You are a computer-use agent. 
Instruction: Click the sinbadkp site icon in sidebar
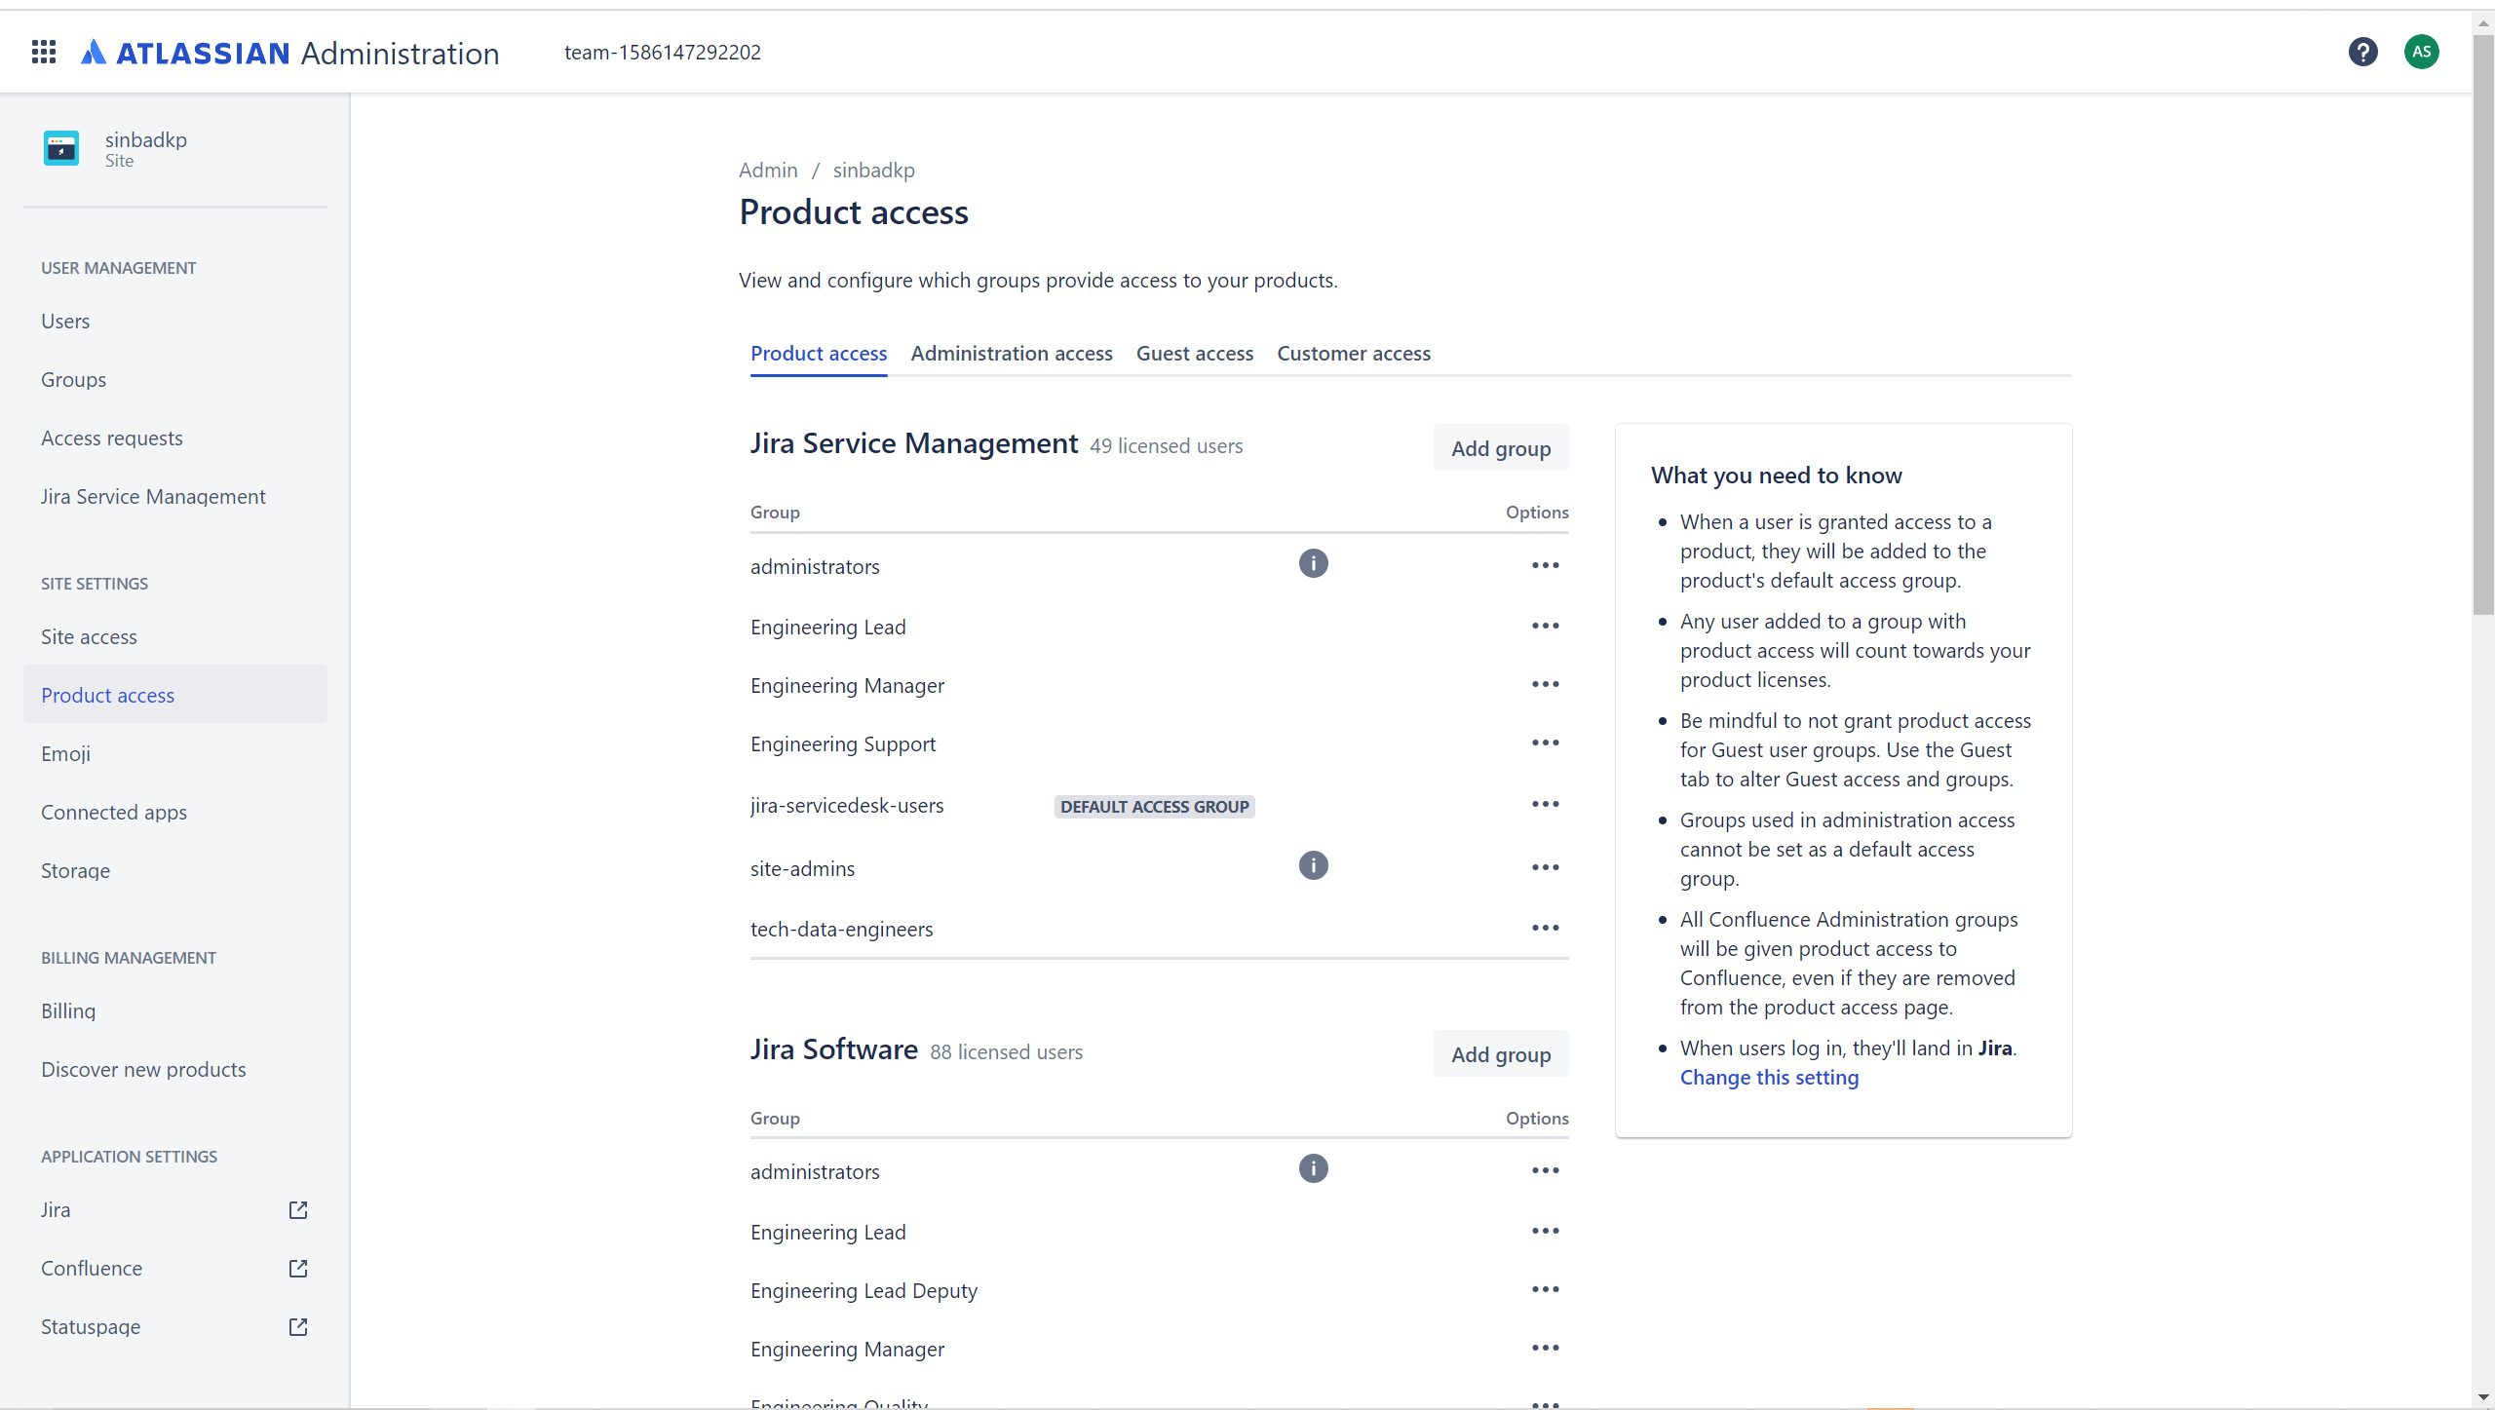[x=61, y=149]
